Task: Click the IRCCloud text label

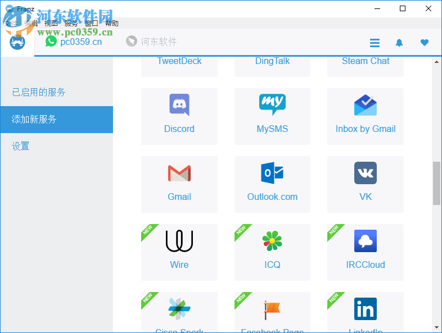Action: click(366, 264)
